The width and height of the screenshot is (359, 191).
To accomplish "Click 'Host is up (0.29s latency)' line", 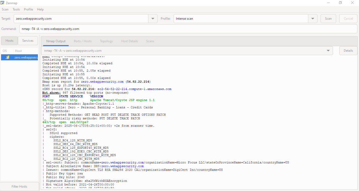I will [x=67, y=85].
